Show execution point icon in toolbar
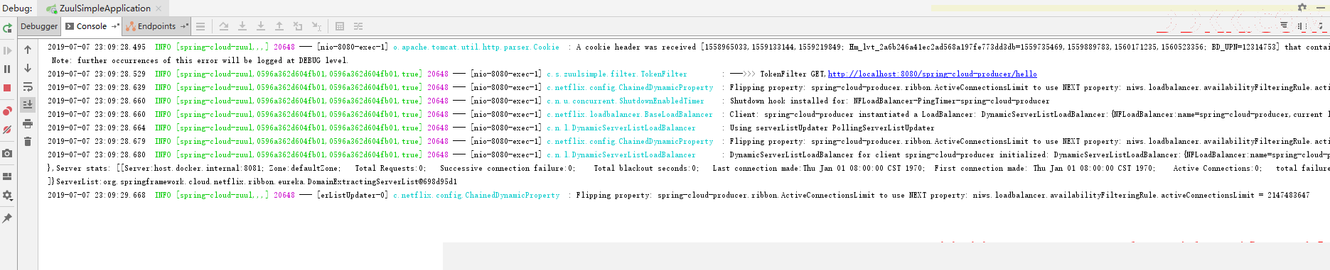This screenshot has height=270, width=1330. 200,26
